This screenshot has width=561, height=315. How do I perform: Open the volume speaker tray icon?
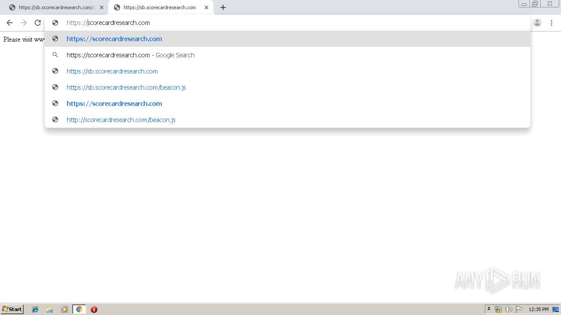(509, 309)
